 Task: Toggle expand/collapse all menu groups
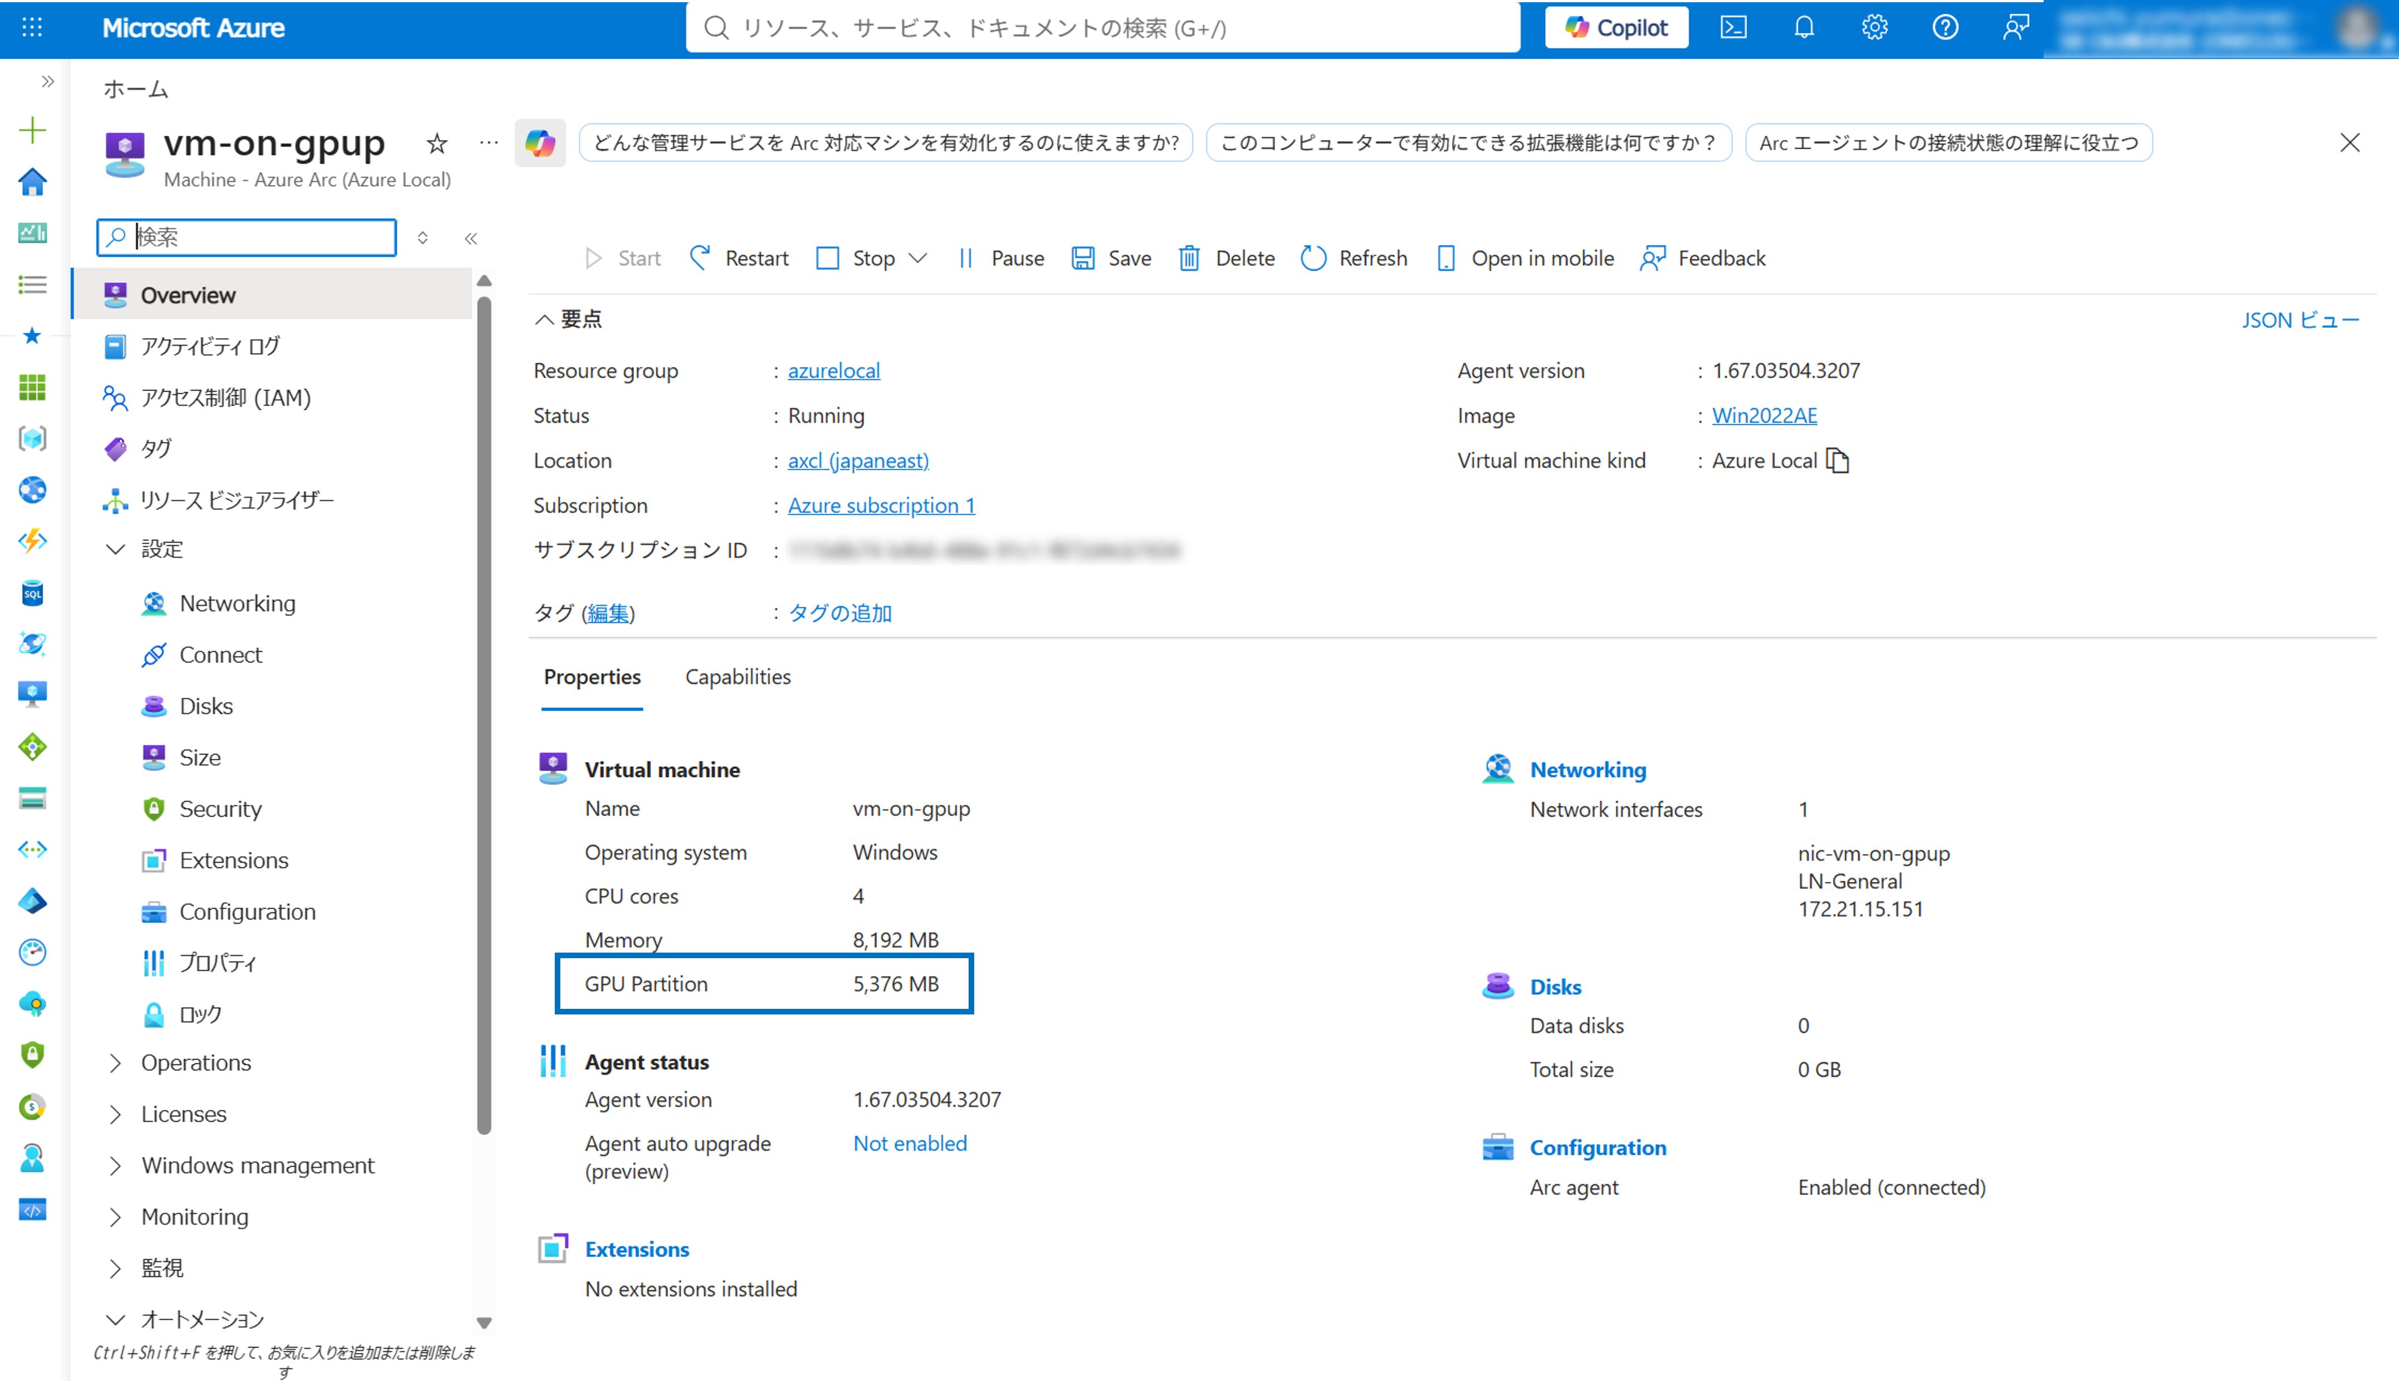point(423,238)
